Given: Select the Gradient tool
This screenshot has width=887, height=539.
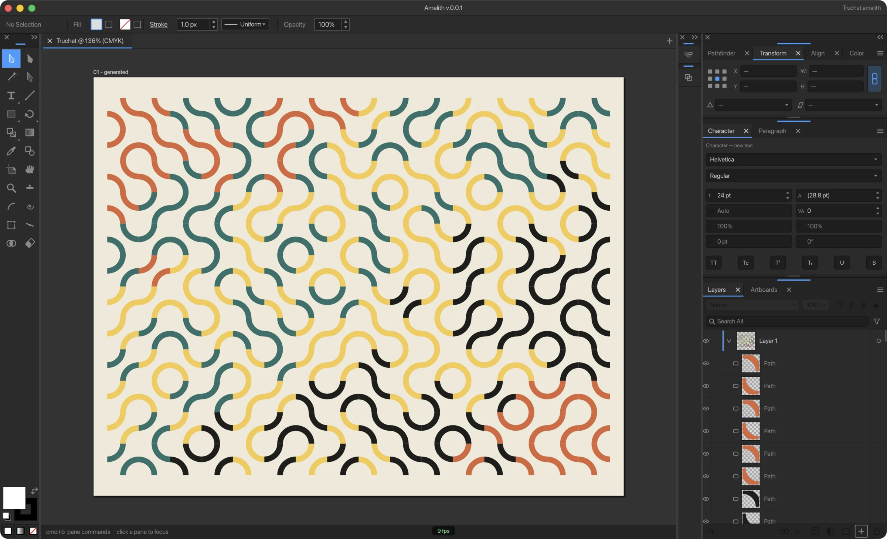Looking at the screenshot, I should pos(30,132).
